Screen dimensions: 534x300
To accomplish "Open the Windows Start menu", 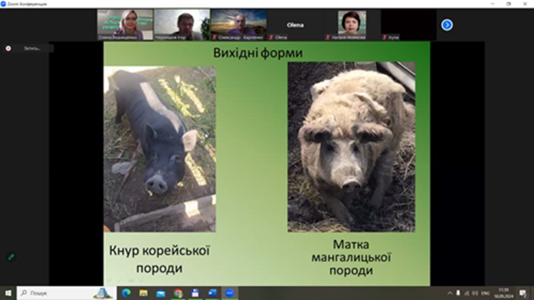I will click(x=8, y=293).
